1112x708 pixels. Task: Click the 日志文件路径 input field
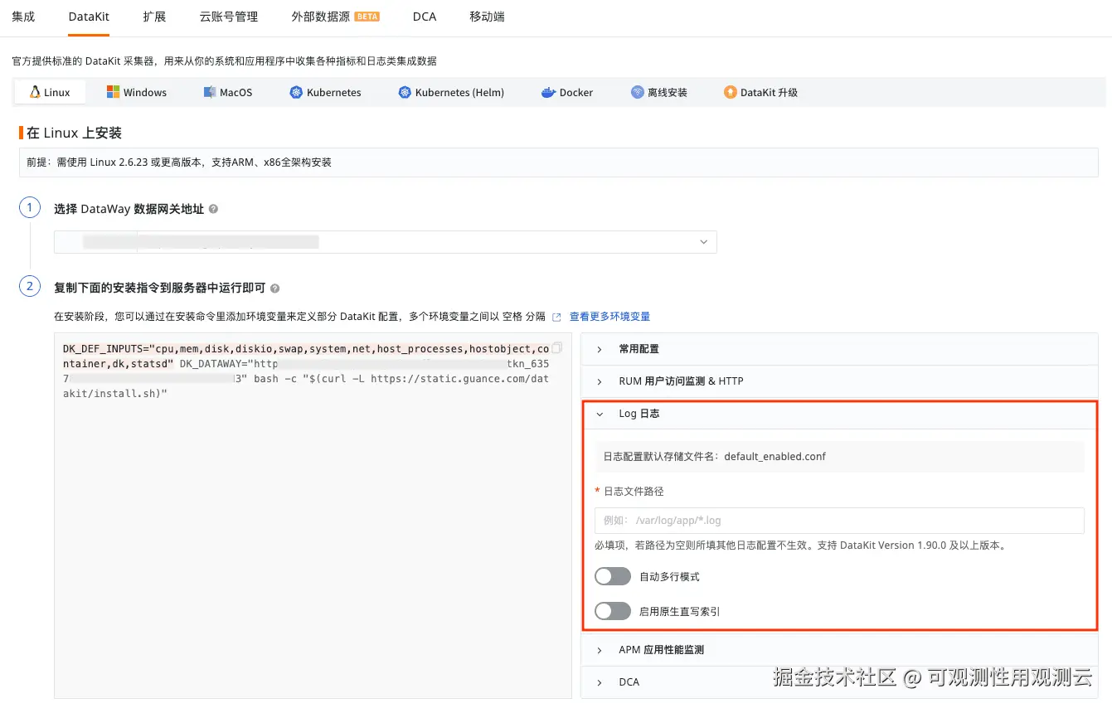(839, 521)
